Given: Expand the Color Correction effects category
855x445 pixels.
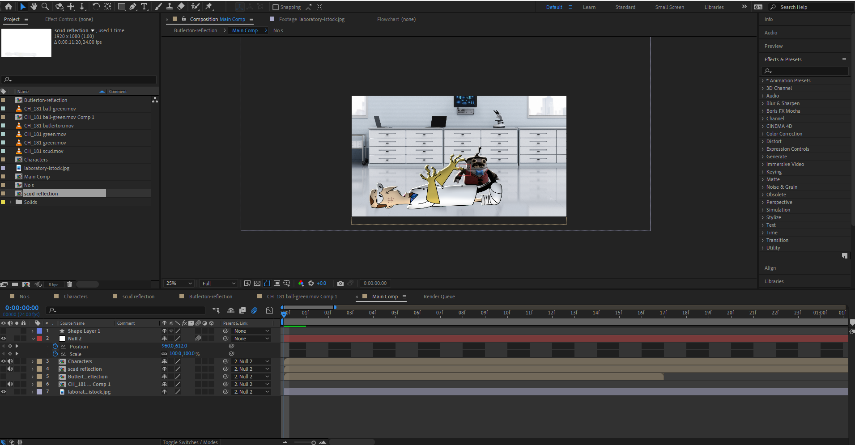Looking at the screenshot, I should tap(784, 134).
